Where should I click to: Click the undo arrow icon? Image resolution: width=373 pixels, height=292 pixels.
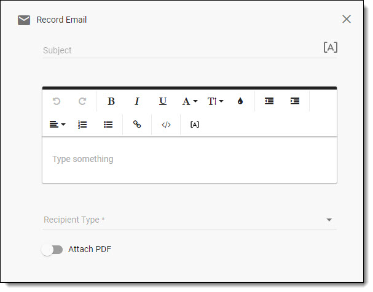click(57, 101)
